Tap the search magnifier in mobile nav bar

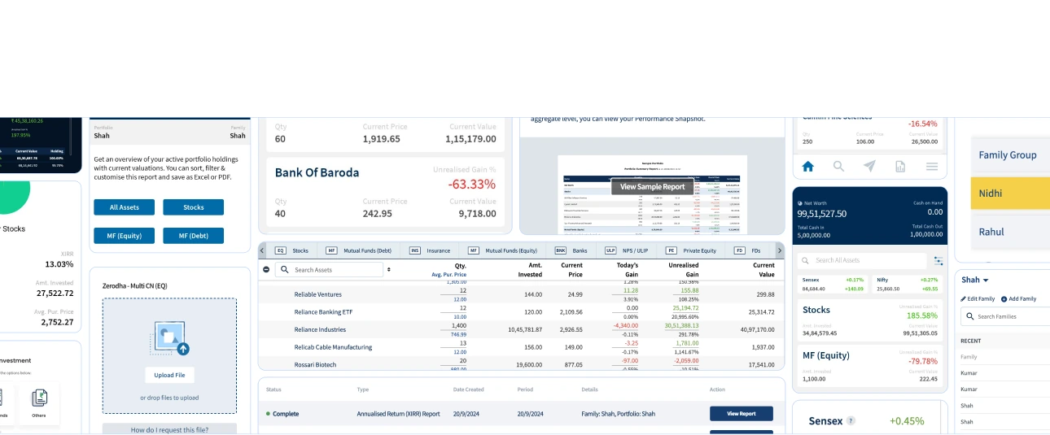click(x=838, y=166)
